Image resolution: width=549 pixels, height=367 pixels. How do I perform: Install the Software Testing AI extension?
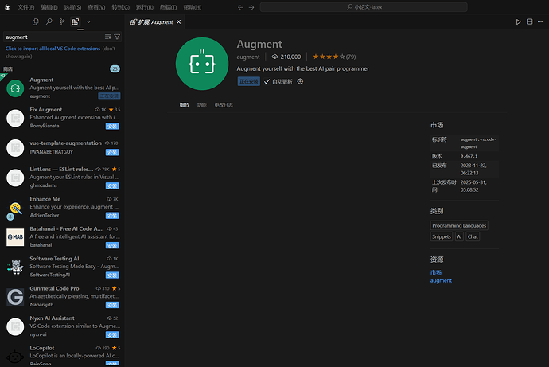(112, 275)
